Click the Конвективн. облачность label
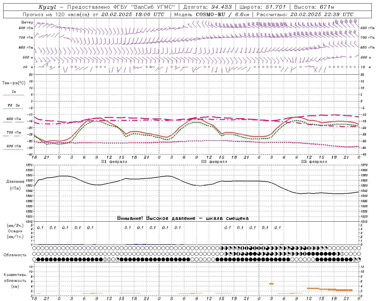 (x=15, y=278)
